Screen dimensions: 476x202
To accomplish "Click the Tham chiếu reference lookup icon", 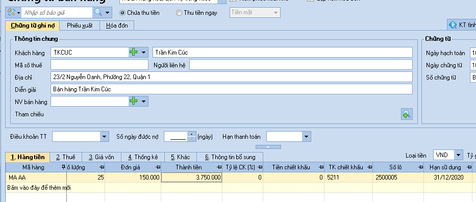I will click(x=407, y=114).
